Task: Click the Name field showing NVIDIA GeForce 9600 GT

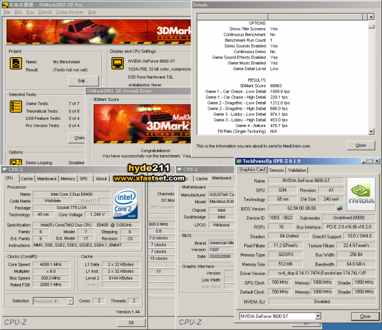Action: (x=306, y=180)
